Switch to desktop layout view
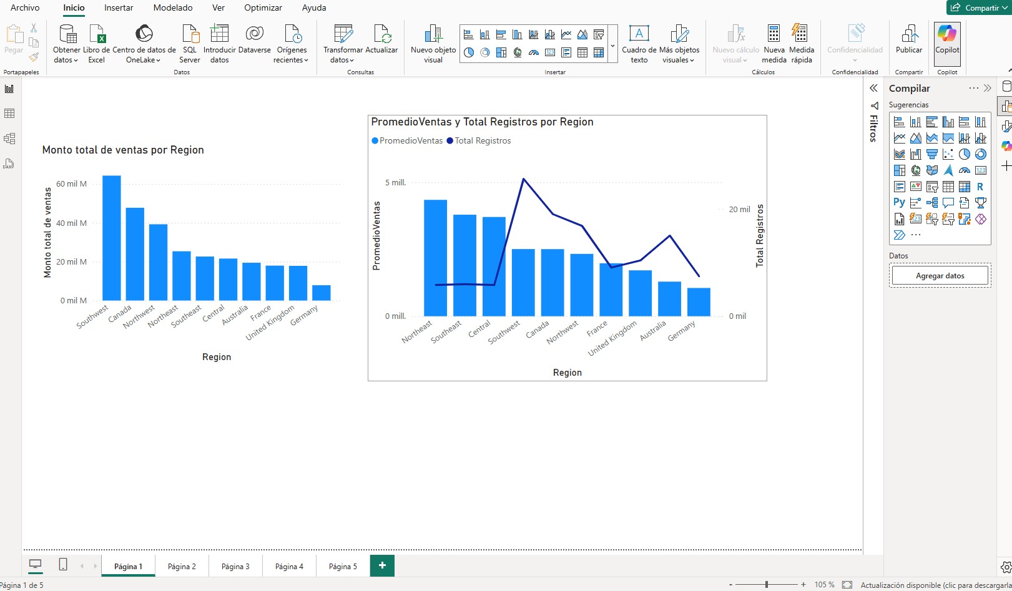Viewport: 1012px width, 591px height. pyautogui.click(x=36, y=565)
